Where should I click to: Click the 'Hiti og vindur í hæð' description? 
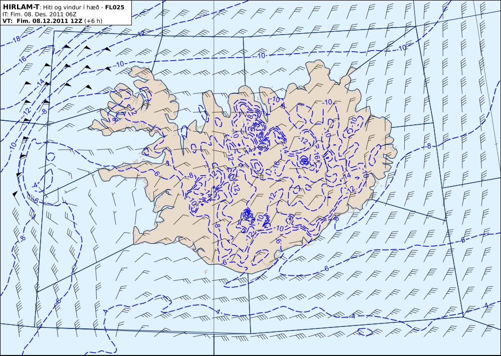click(x=71, y=8)
